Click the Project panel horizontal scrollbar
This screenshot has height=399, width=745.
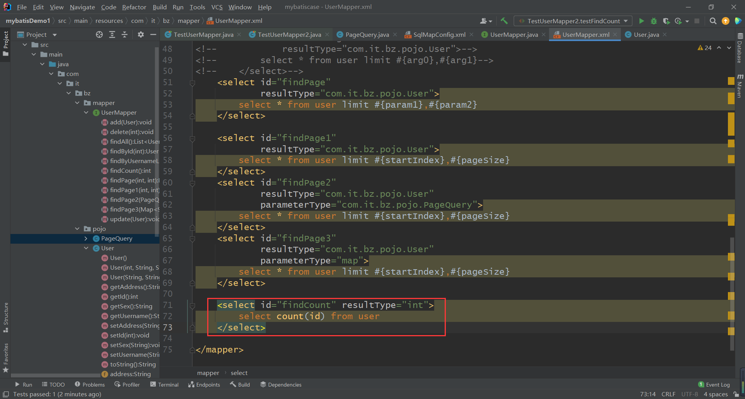pos(55,375)
